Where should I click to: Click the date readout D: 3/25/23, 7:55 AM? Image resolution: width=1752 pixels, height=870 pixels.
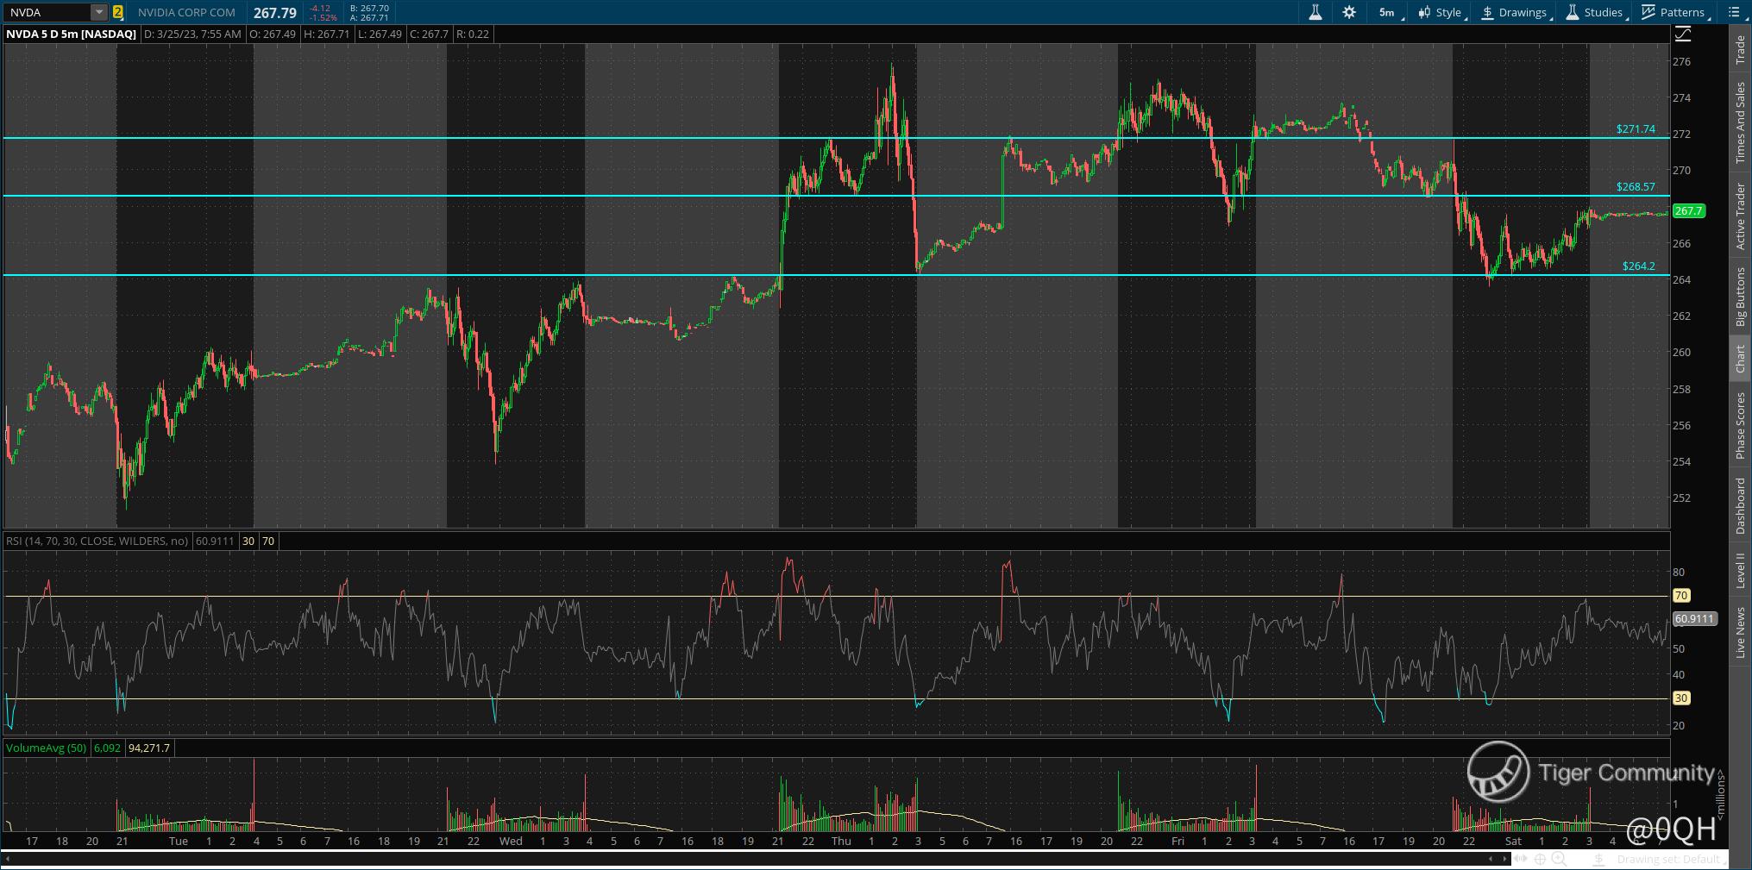pyautogui.click(x=192, y=34)
